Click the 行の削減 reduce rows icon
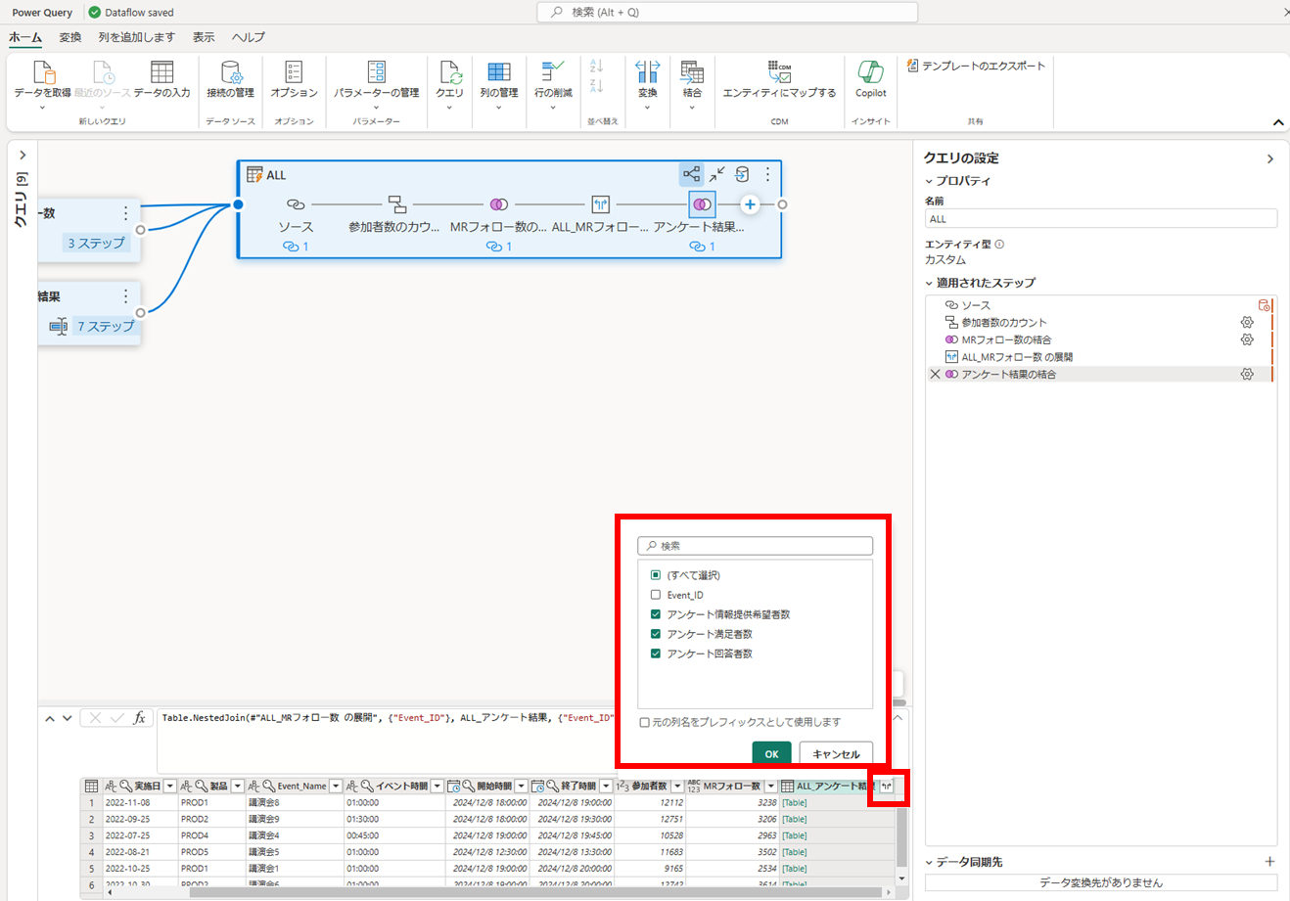Screen dimensions: 1290x901 tap(553, 72)
